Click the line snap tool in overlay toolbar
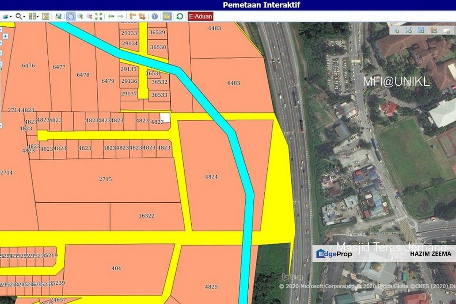 [409, 30]
